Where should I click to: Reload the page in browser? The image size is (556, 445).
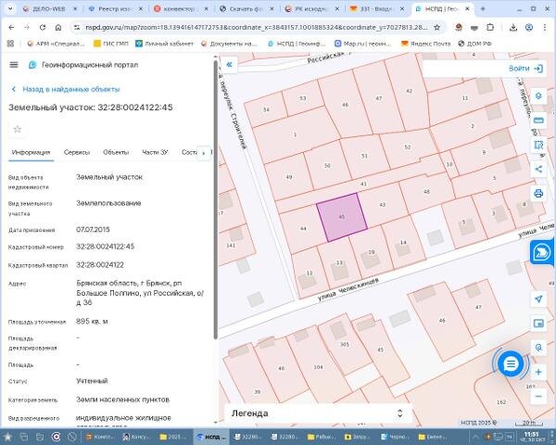[x=43, y=27]
